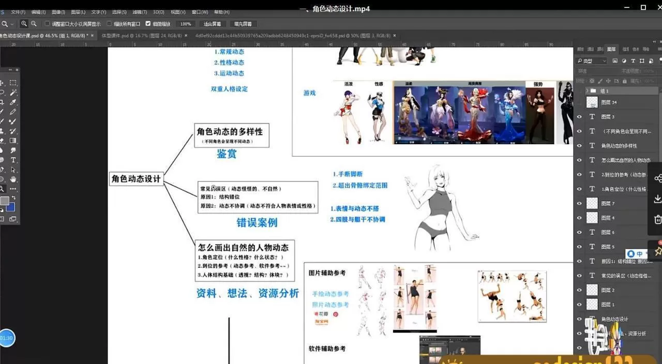
Task: Open the Zoom tool options dropdown arrow
Action: click(x=11, y=24)
